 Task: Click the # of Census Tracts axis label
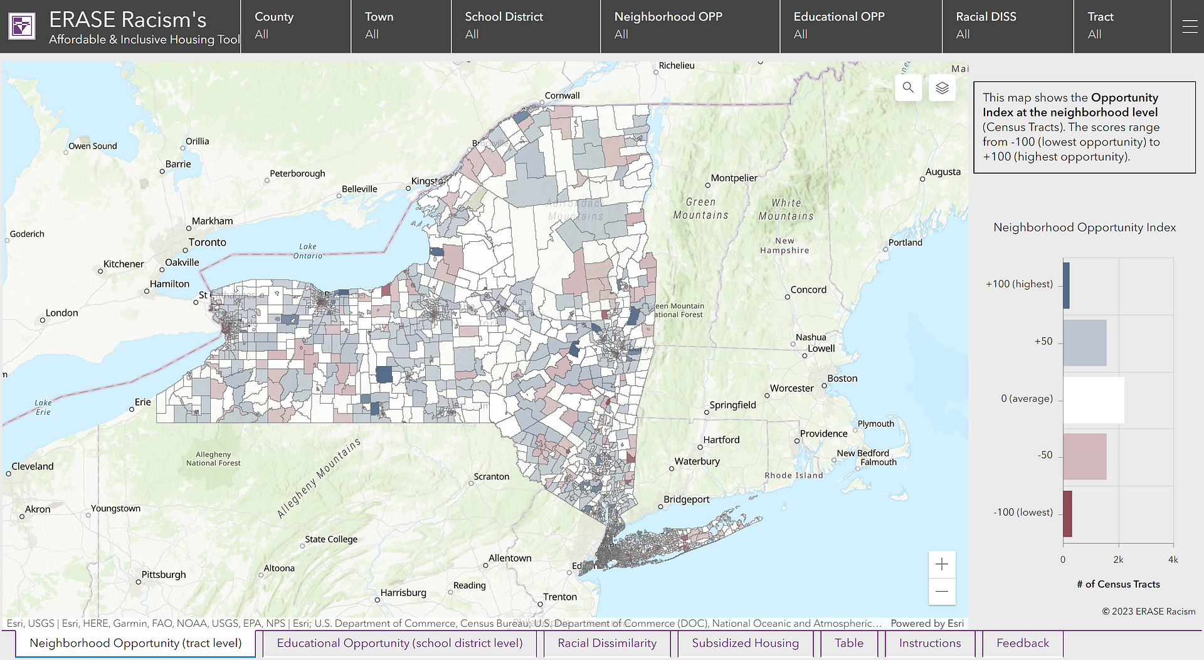point(1118,584)
